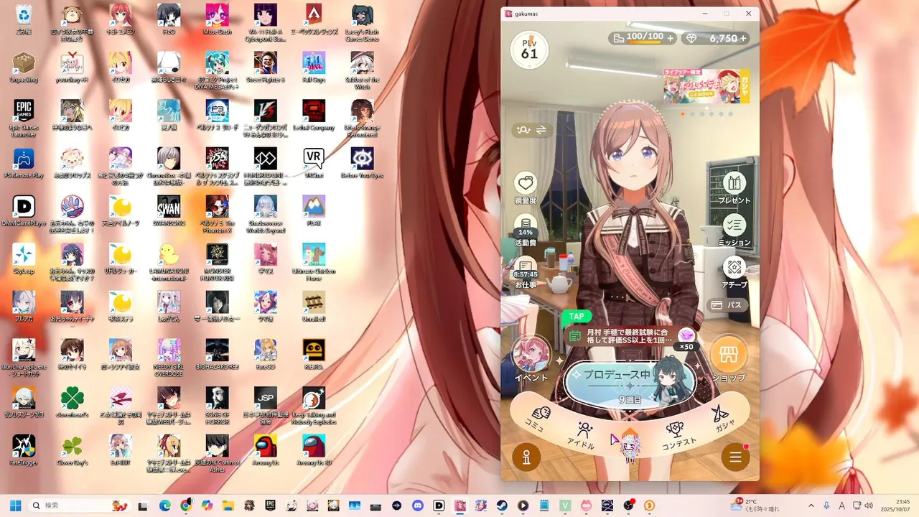Open the PEAK desktop shortcut
This screenshot has width=919, height=517.
[x=314, y=211]
